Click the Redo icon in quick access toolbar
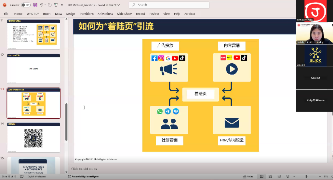This screenshot has width=333, height=180. coord(49,5)
